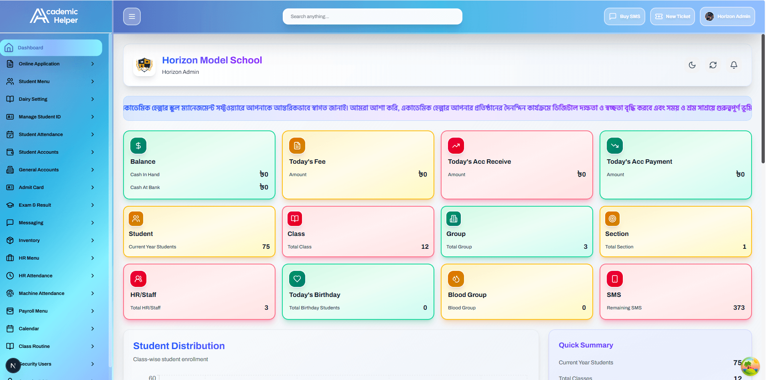The height and width of the screenshot is (380, 766).
Task: Click the refresh icon in school header
Action: [x=713, y=65]
